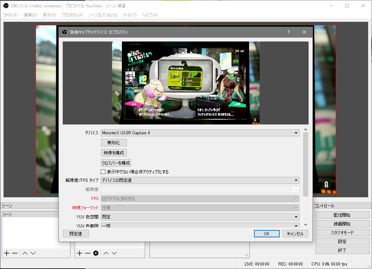This screenshot has width=372, height=269.
Task: Click the mixer panel scrollbar down arrow
Action: point(247,255)
